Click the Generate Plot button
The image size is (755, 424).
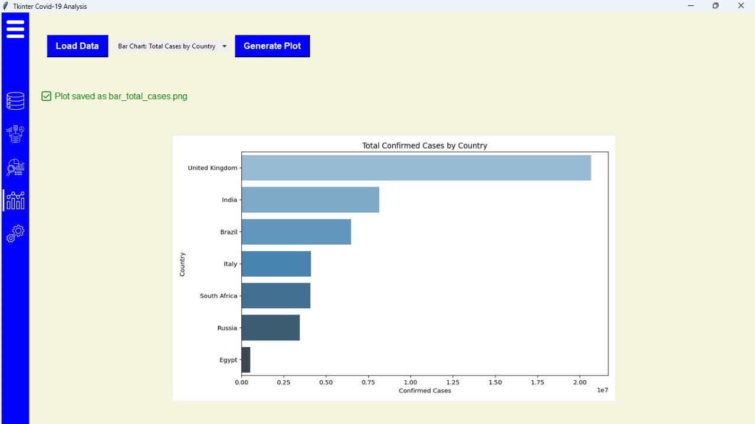tap(272, 46)
